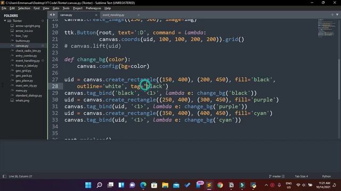Click the Line 28, Column 27 indicator
This screenshot has width=341, height=191.
click(x=20, y=176)
